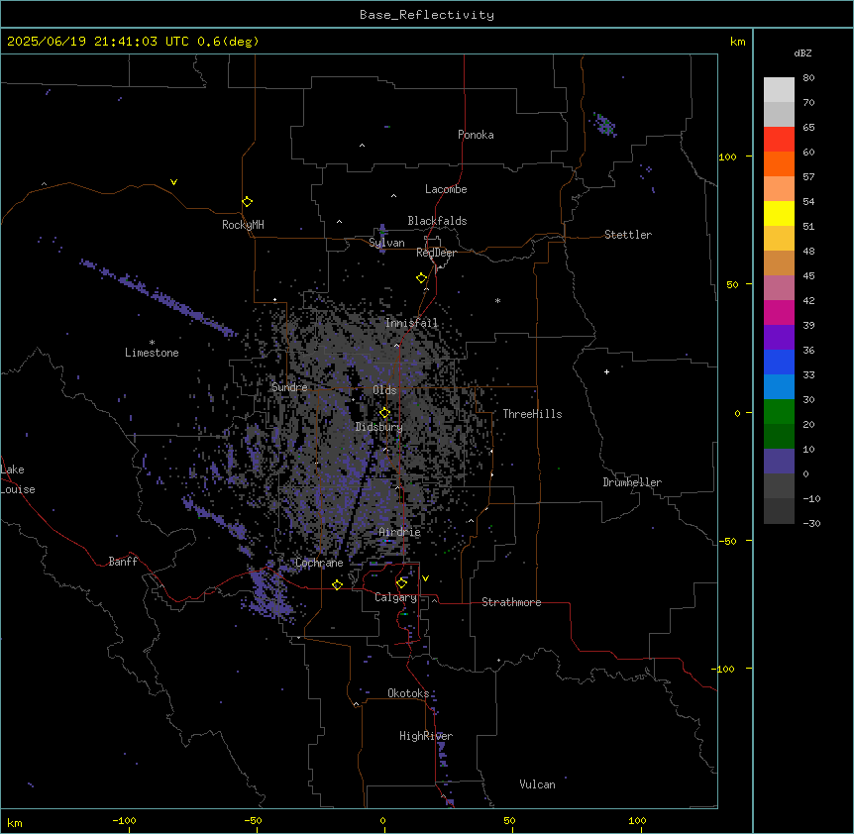Pick the yellow swatch between 54 and 51 dBZ
Viewport: 854px width, 834px height.
[x=779, y=213]
